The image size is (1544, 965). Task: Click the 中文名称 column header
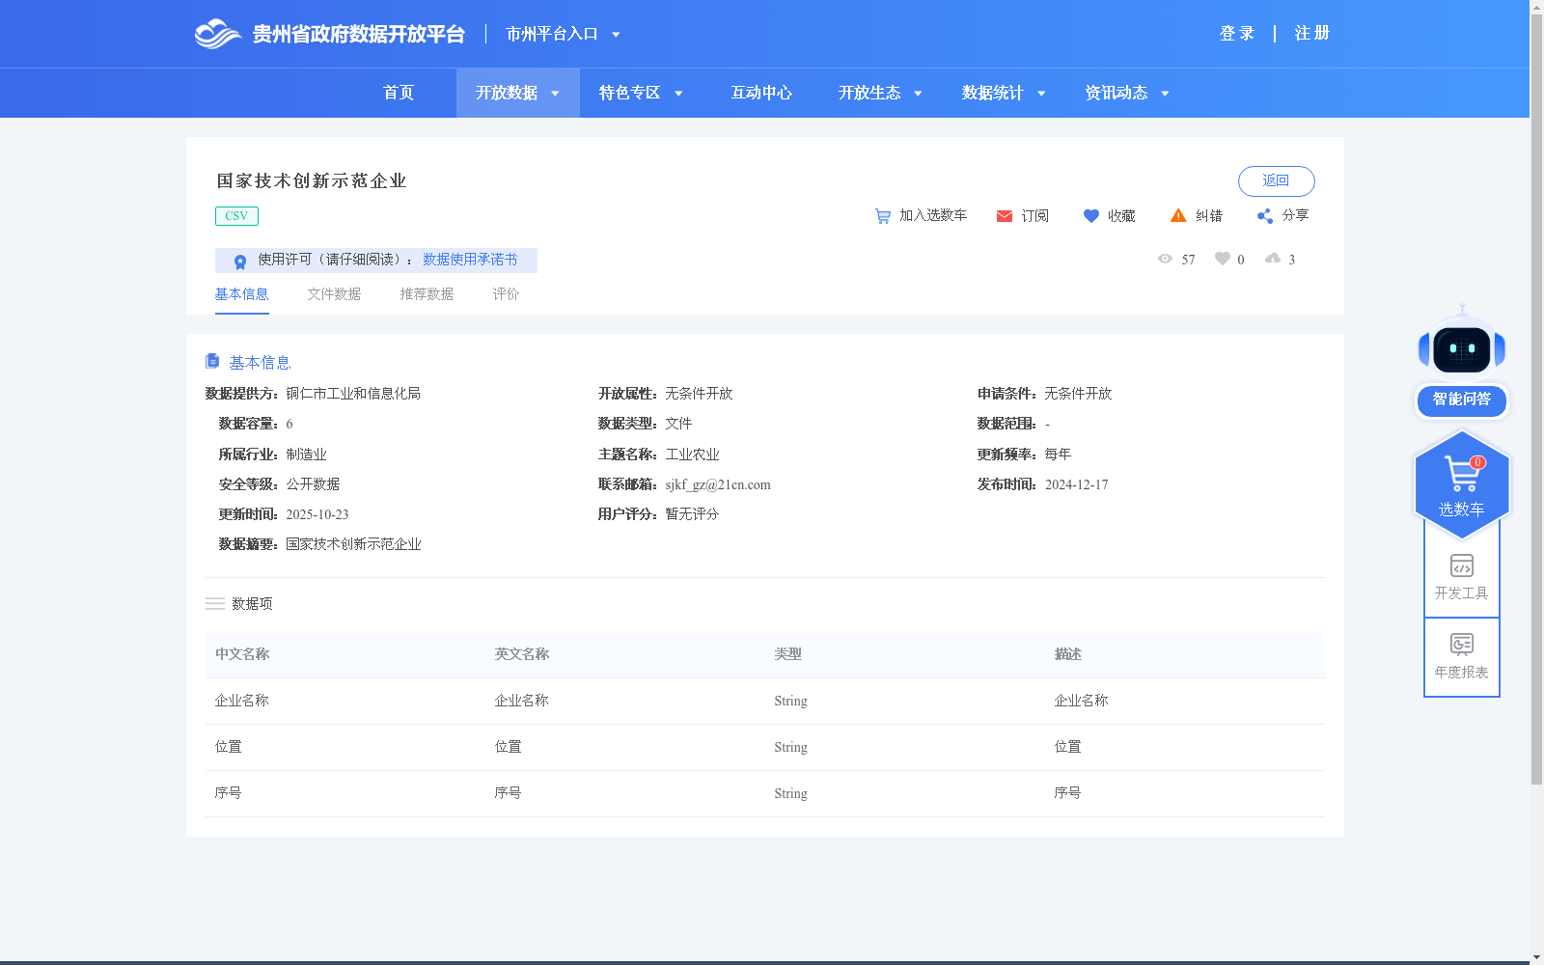242,654
